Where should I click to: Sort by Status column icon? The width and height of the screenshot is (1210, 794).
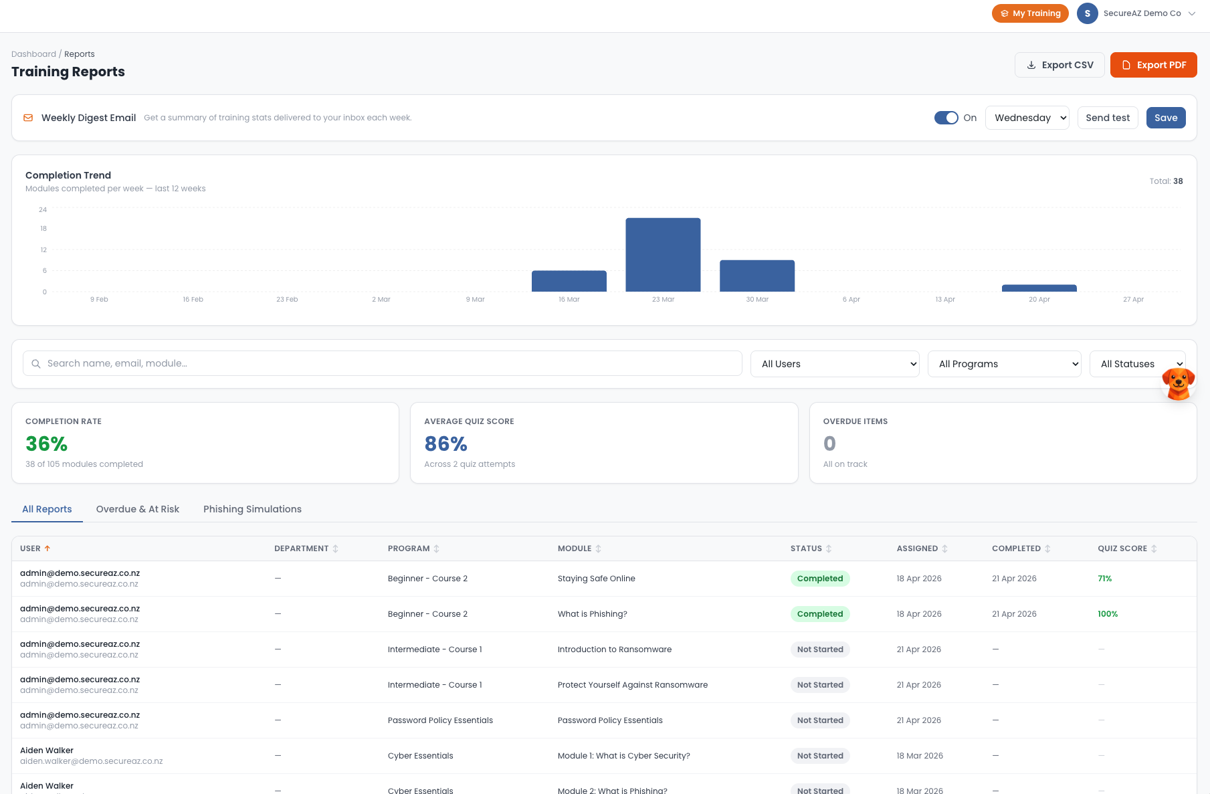[829, 549]
